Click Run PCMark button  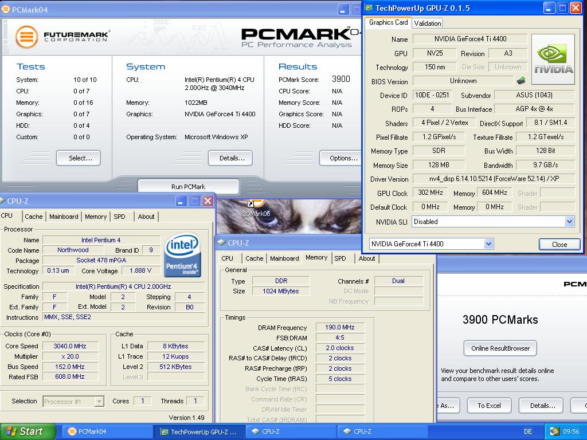pyautogui.click(x=188, y=187)
